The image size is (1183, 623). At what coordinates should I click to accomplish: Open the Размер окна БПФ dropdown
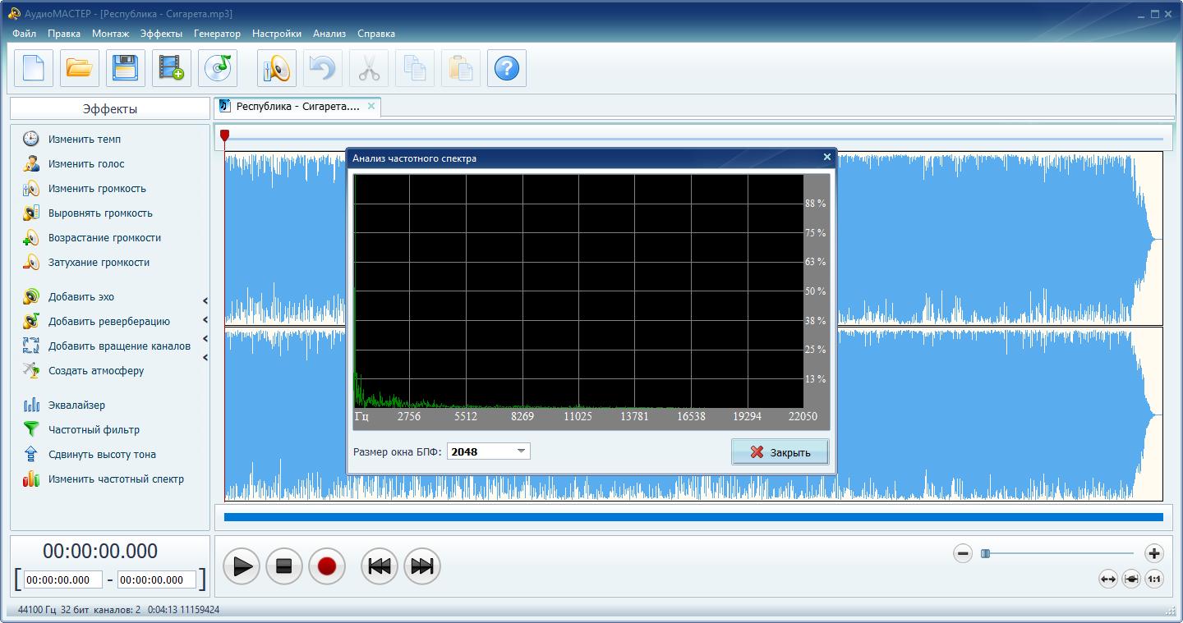(489, 451)
